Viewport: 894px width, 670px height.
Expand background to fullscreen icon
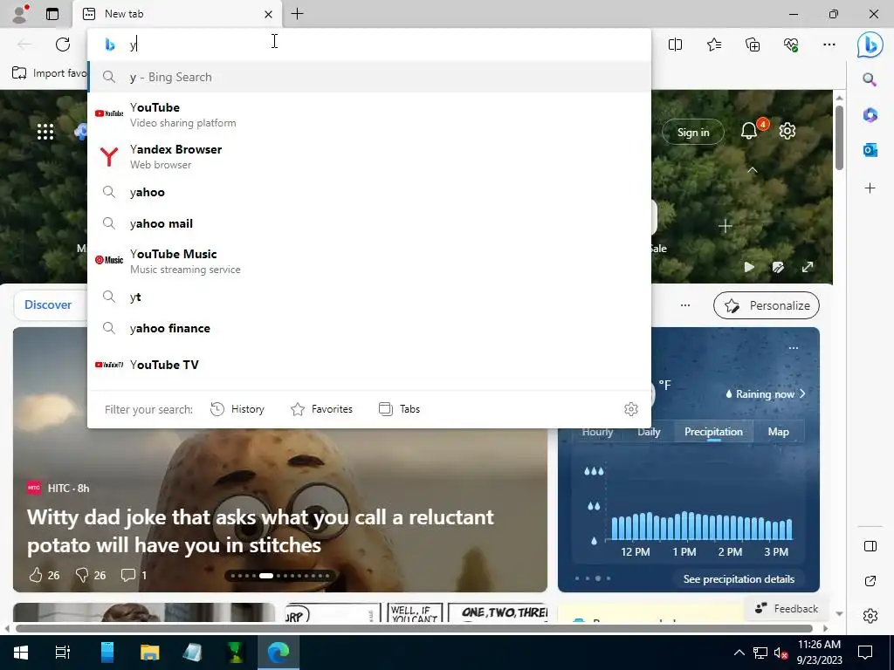pos(808,267)
